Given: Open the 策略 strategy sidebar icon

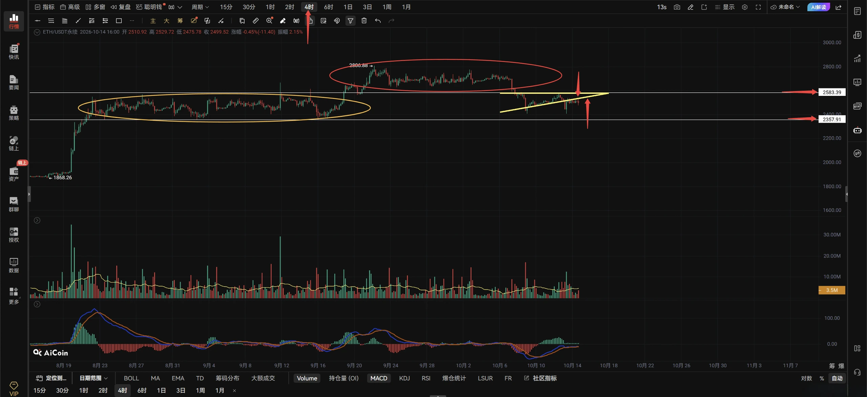Looking at the screenshot, I should pyautogui.click(x=14, y=113).
